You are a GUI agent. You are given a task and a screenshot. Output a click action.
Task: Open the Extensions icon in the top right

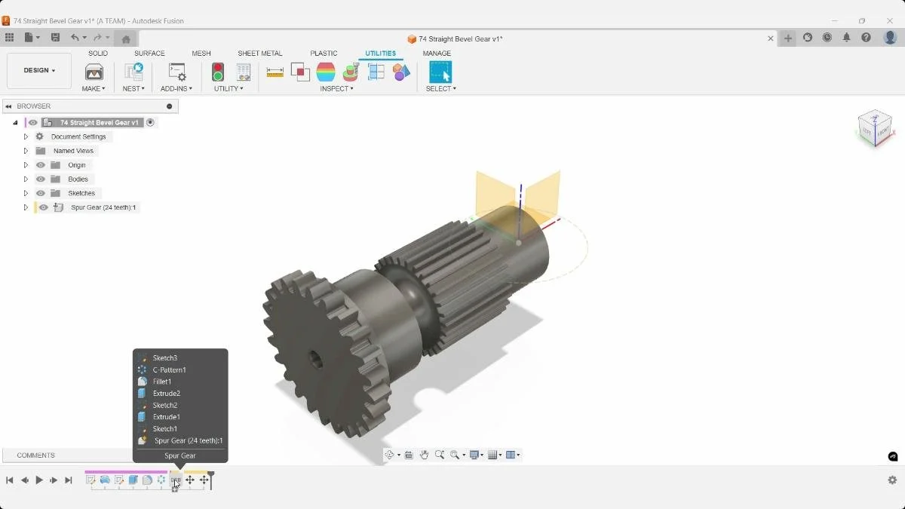tap(808, 38)
